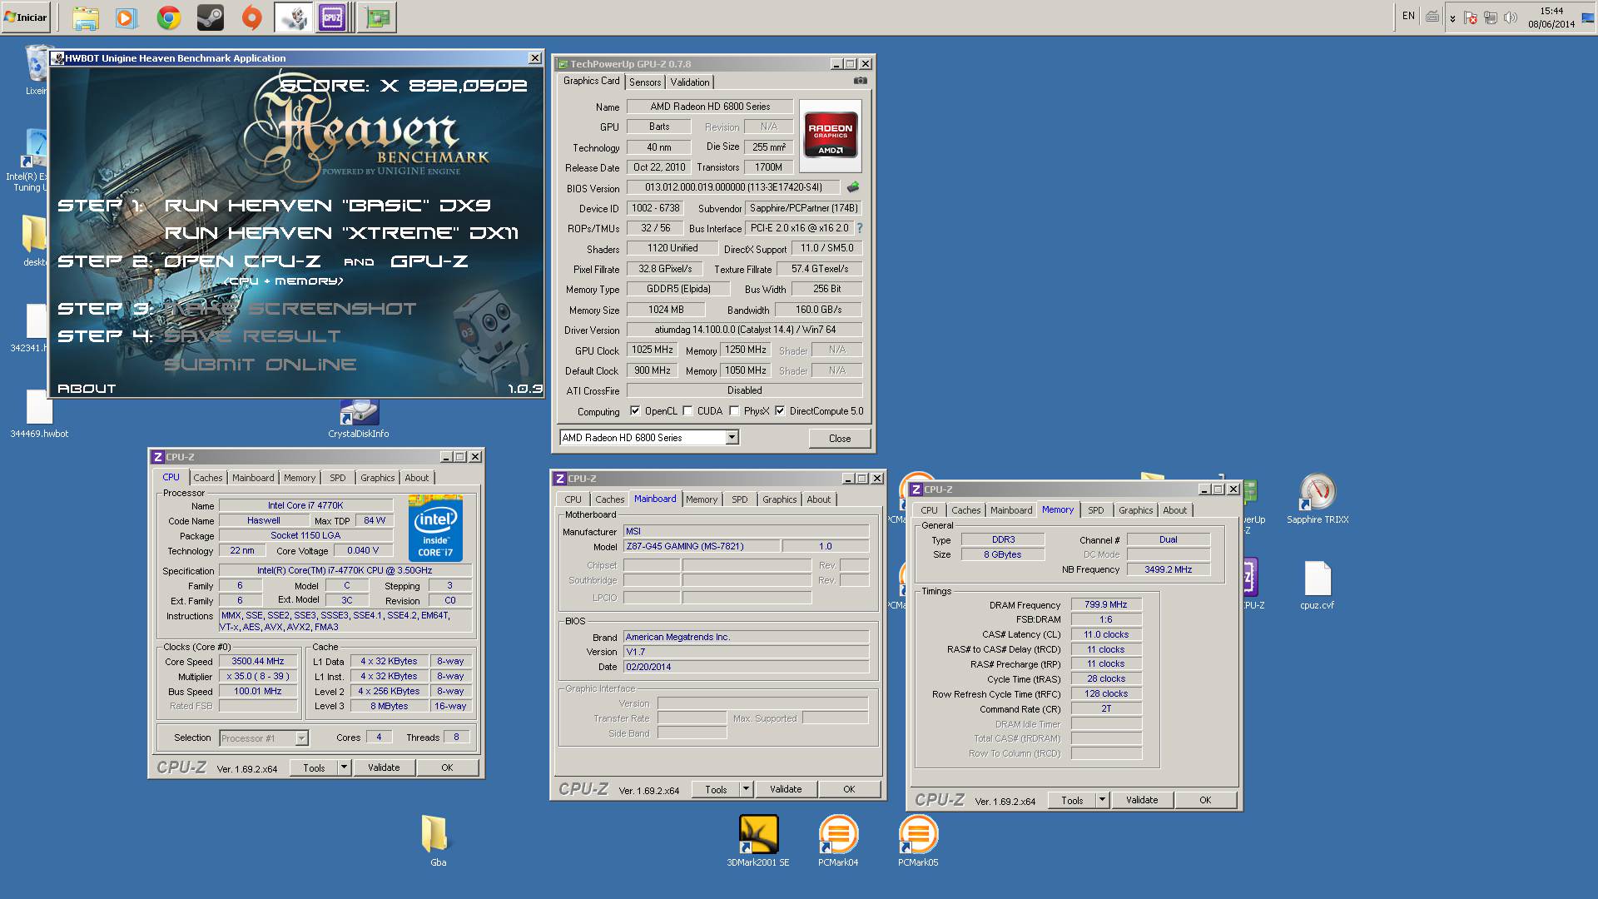1598x899 pixels.
Task: Click RUN HEAVEN "XTREME" DX11
Action: [x=341, y=233]
